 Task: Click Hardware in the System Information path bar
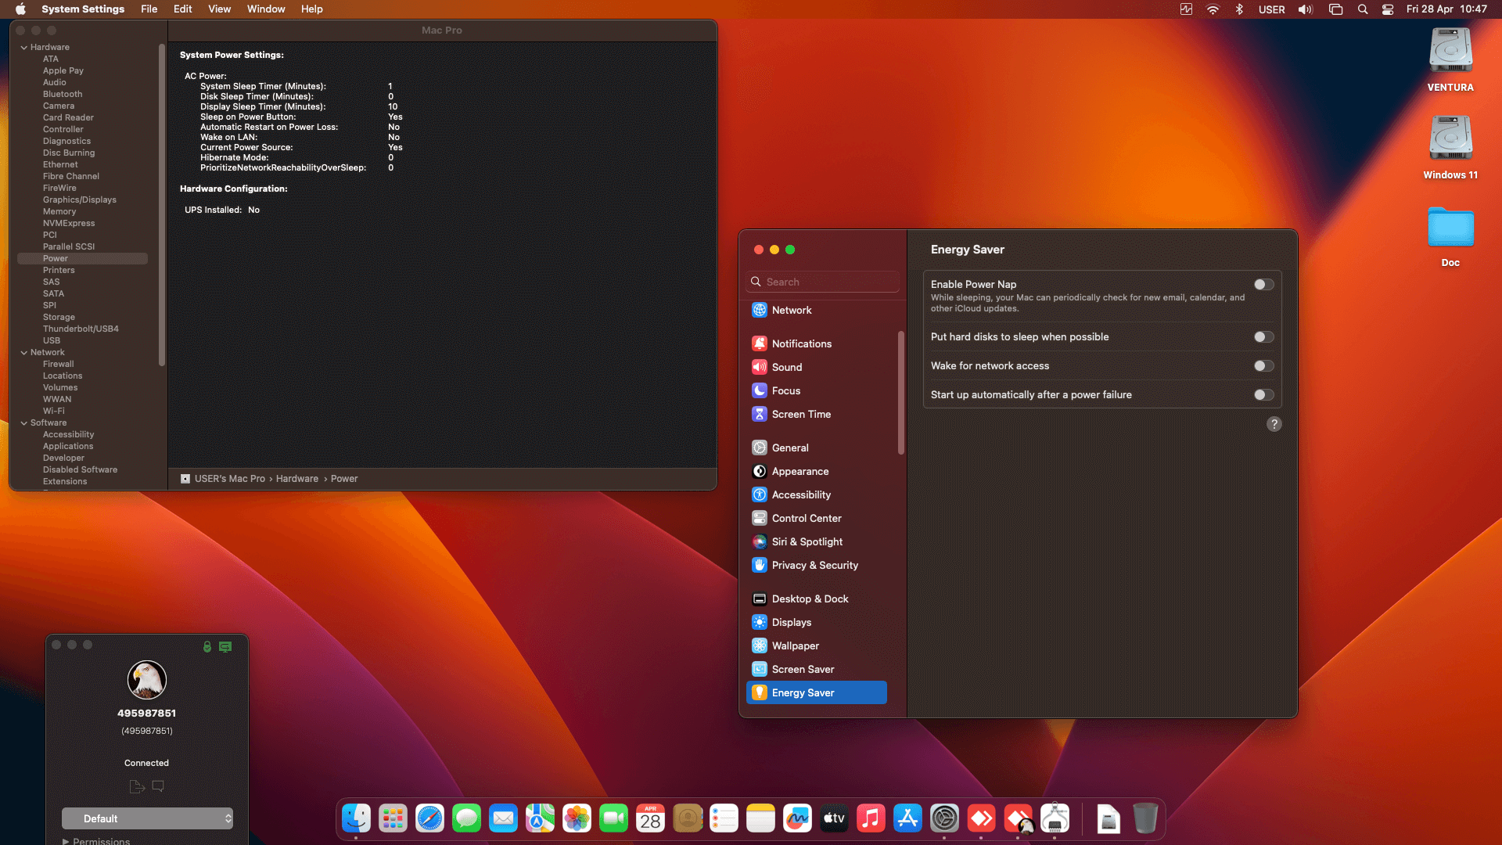tap(297, 479)
